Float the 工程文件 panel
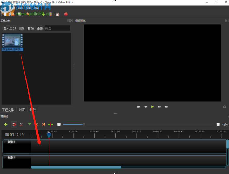This screenshot has height=174, width=229. [x=69, y=21]
